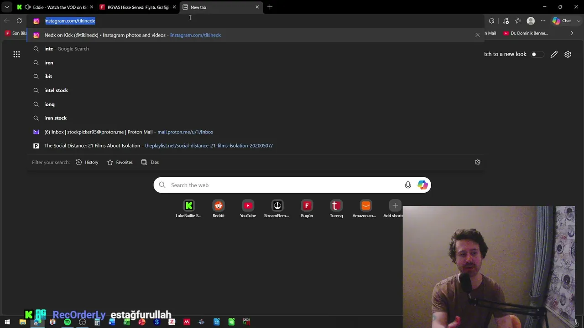Open the Bugün shortcut

[307, 209]
